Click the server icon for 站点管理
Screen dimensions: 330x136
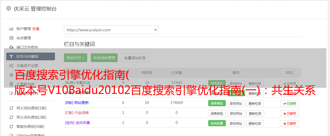pyautogui.click(x=11, y=38)
